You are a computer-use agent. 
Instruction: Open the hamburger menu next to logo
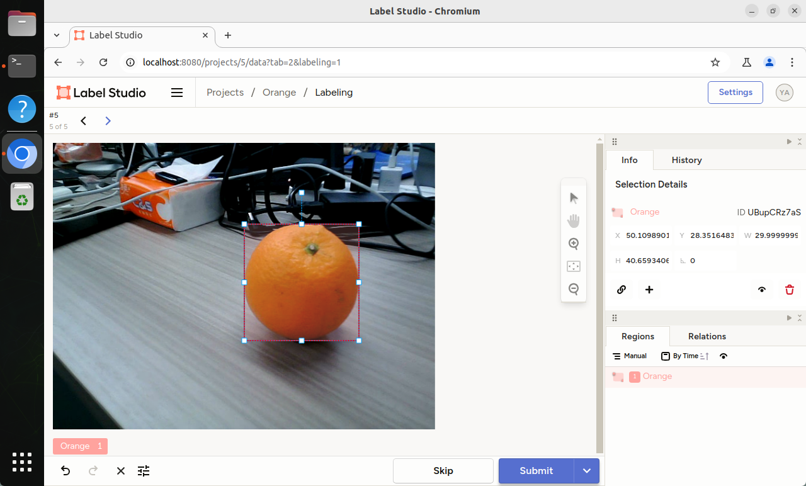click(x=177, y=93)
